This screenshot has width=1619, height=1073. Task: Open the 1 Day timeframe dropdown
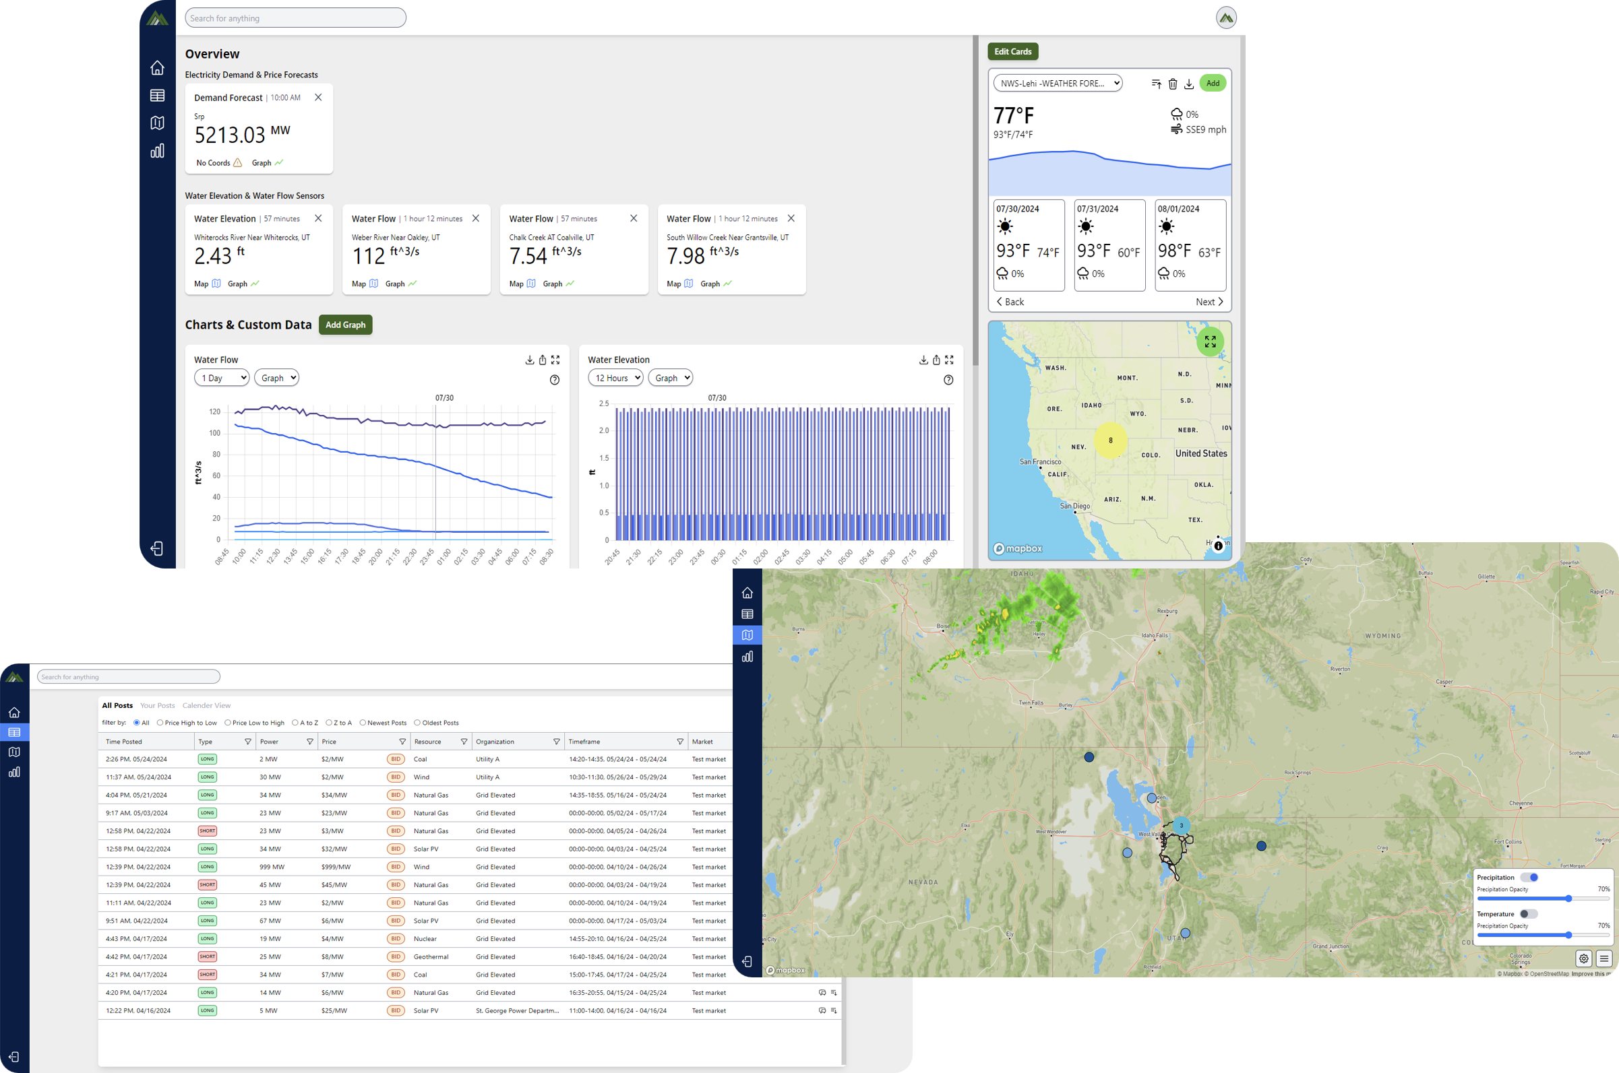(x=221, y=378)
